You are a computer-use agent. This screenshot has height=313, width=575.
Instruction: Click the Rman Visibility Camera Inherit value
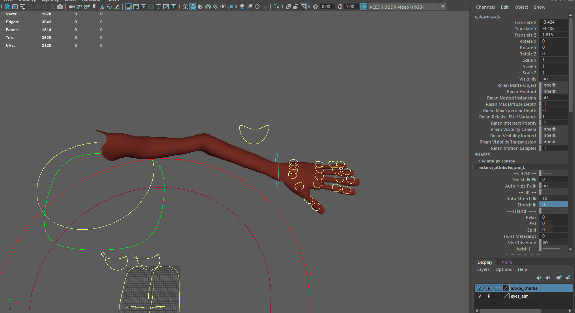pos(554,129)
